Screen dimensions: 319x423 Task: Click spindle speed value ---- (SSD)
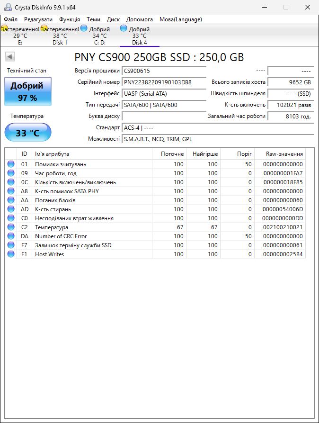(291, 94)
